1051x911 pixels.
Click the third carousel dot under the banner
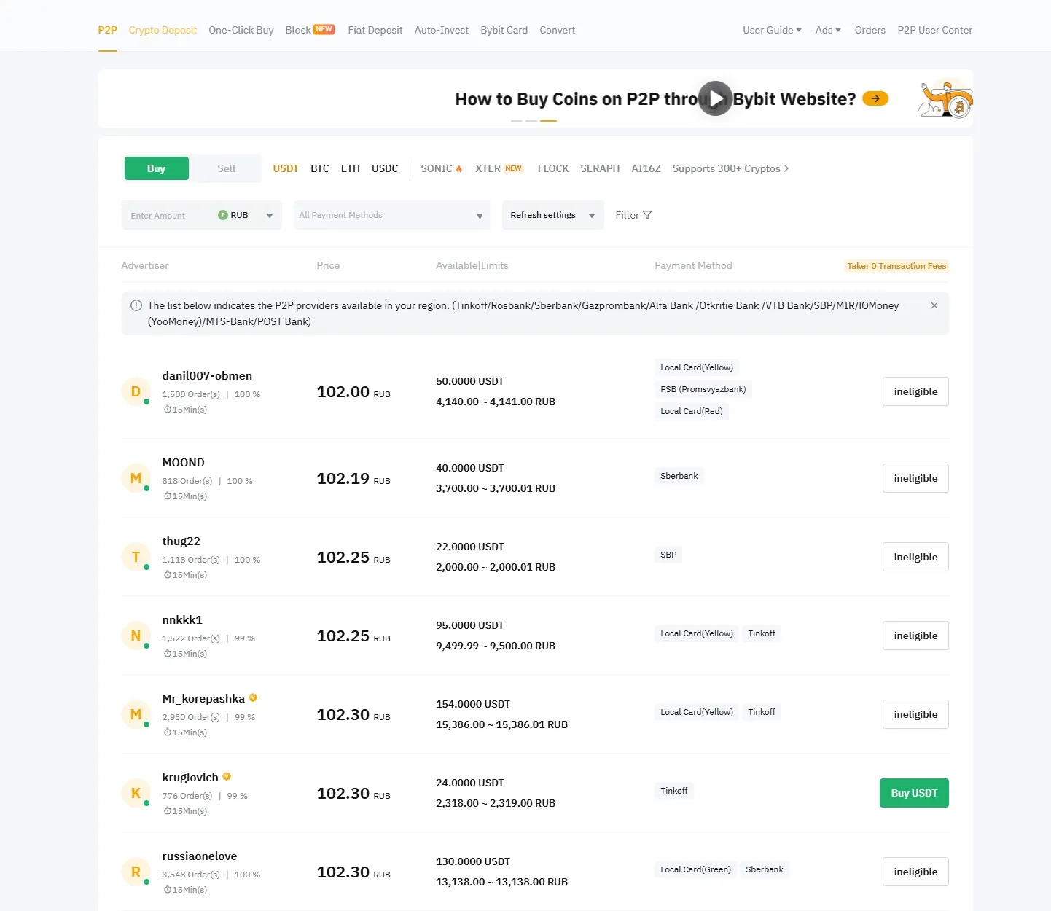(x=548, y=122)
